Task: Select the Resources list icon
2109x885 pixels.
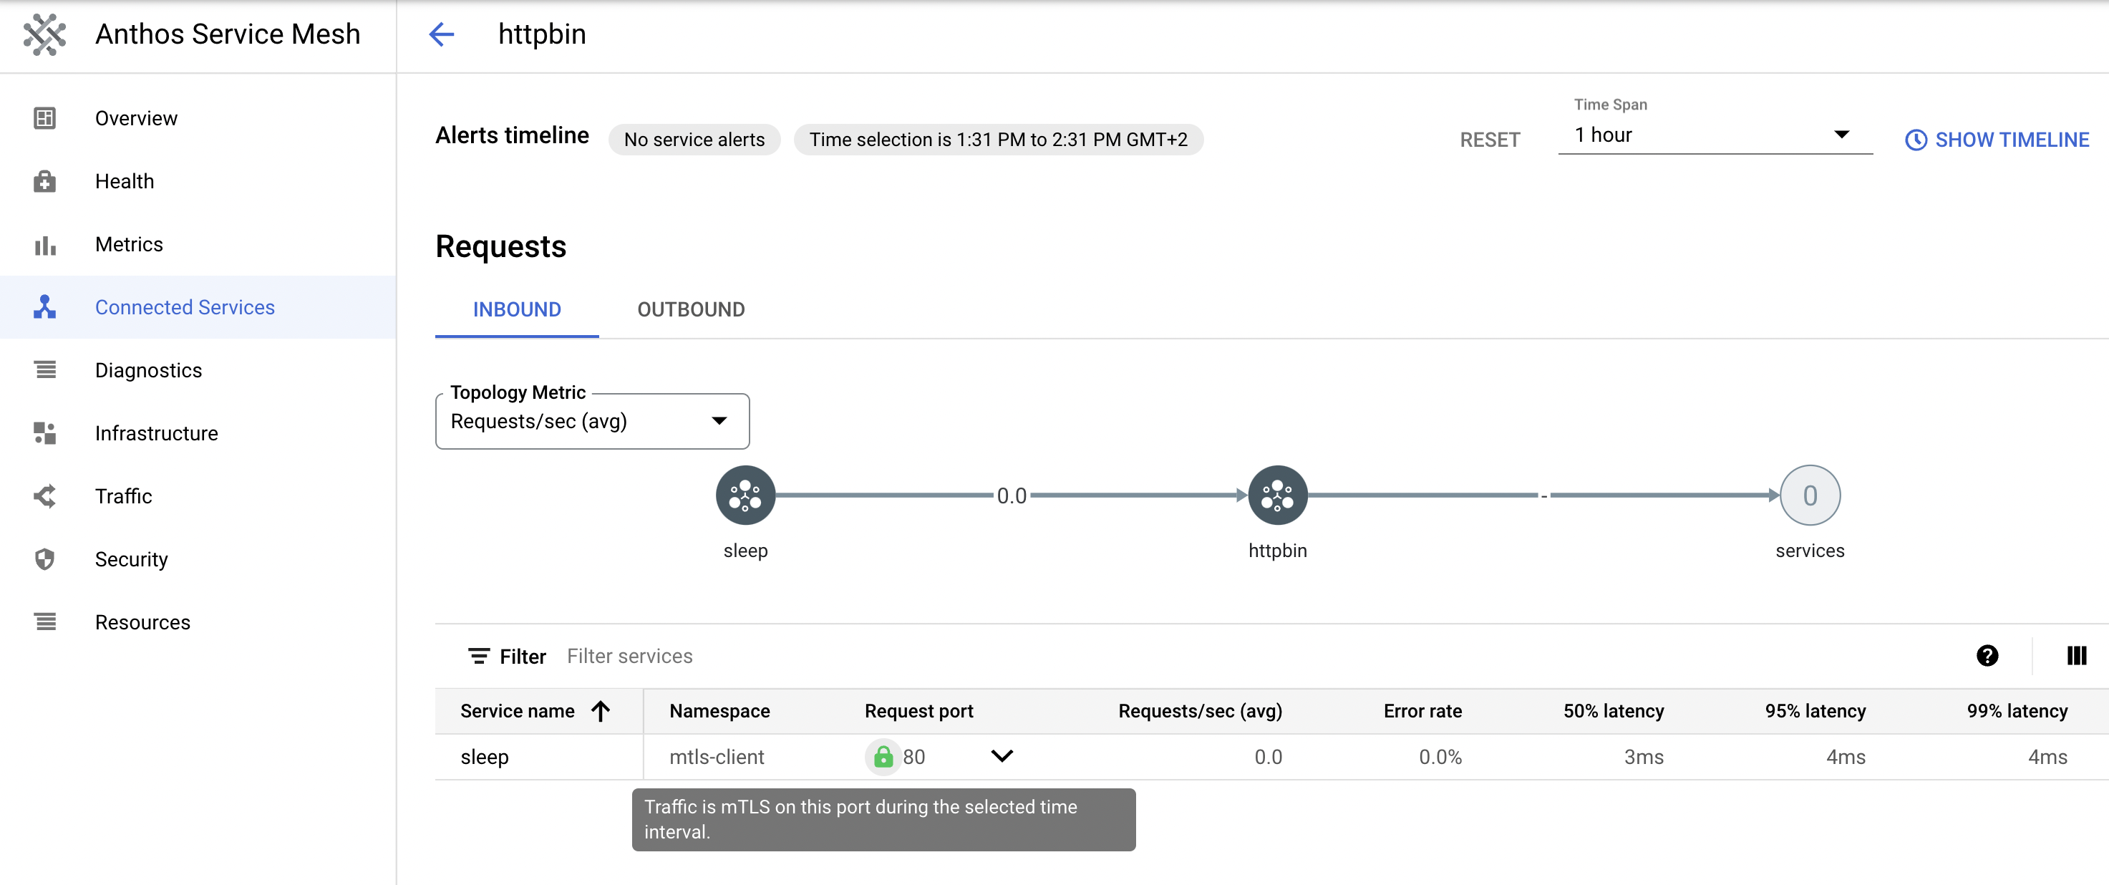Action: (x=45, y=622)
